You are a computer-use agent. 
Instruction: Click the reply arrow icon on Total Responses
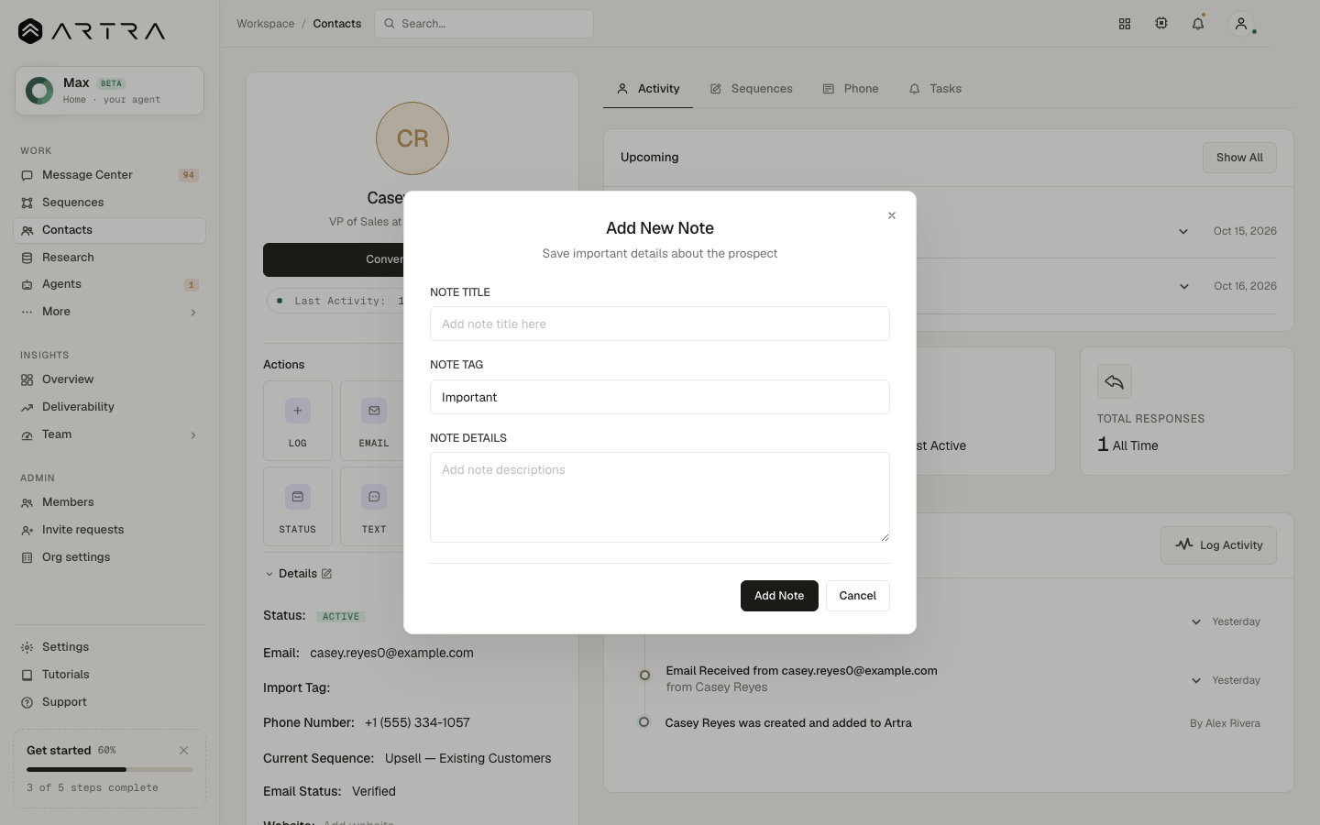[1115, 381]
